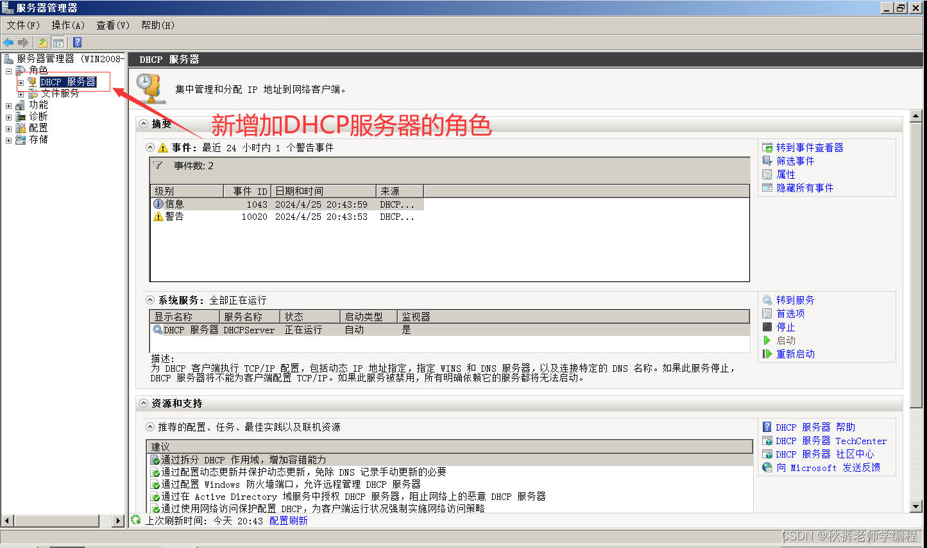Open the 转到事件查看器 link
The image size is (927, 548).
pyautogui.click(x=810, y=148)
